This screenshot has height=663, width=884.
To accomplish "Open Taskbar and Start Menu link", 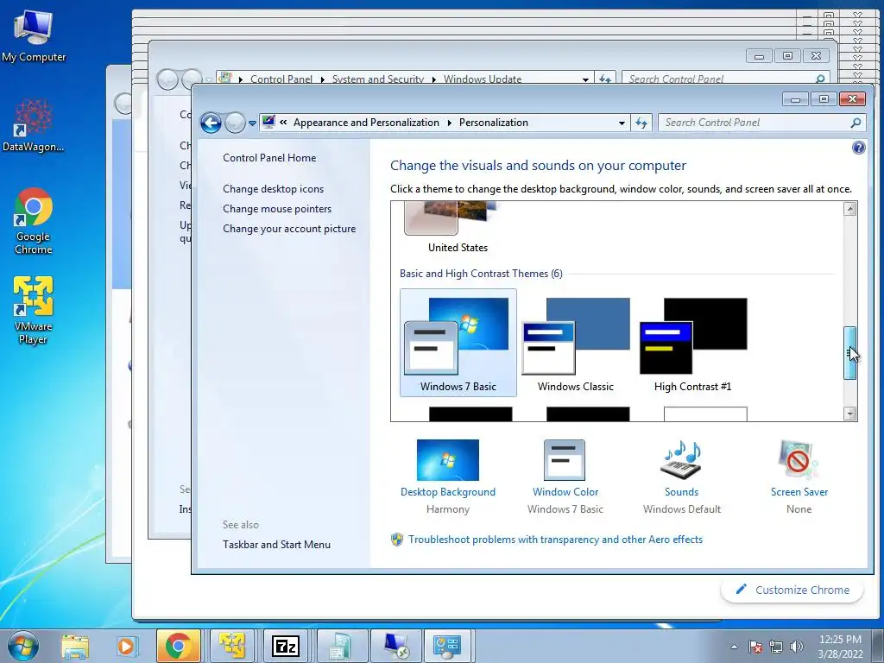I will coord(276,545).
